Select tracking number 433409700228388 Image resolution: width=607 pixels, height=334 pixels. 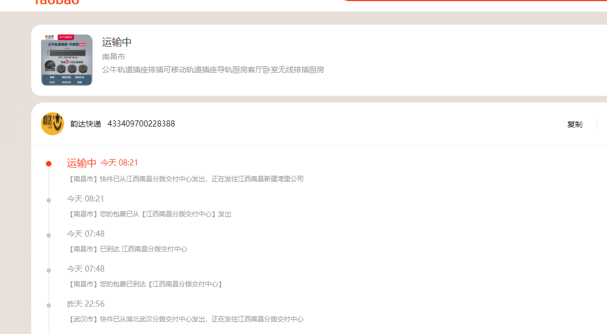point(141,124)
